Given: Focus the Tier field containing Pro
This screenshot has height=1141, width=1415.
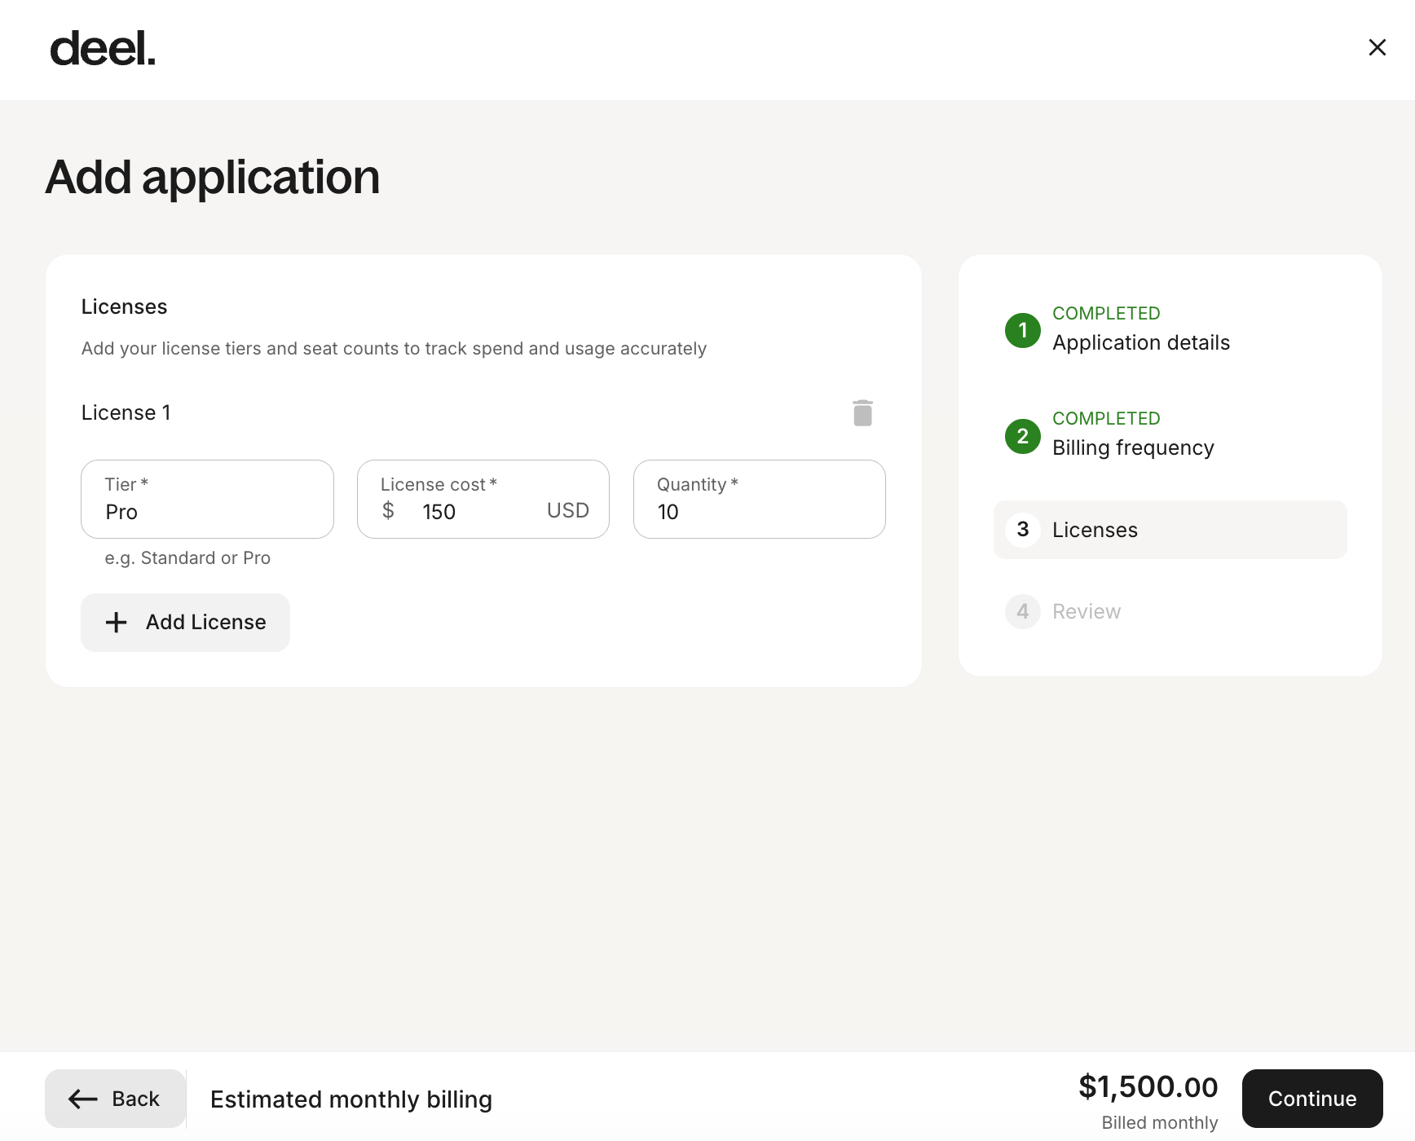Looking at the screenshot, I should [x=207, y=512].
